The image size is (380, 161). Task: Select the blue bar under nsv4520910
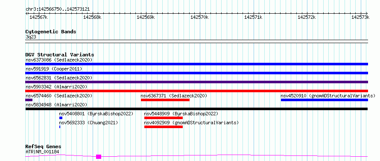[324, 100]
